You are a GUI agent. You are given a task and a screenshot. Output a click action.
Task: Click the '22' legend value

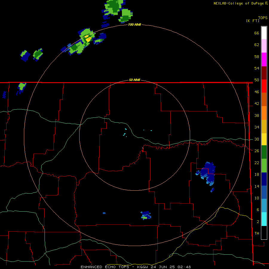tap(257, 163)
